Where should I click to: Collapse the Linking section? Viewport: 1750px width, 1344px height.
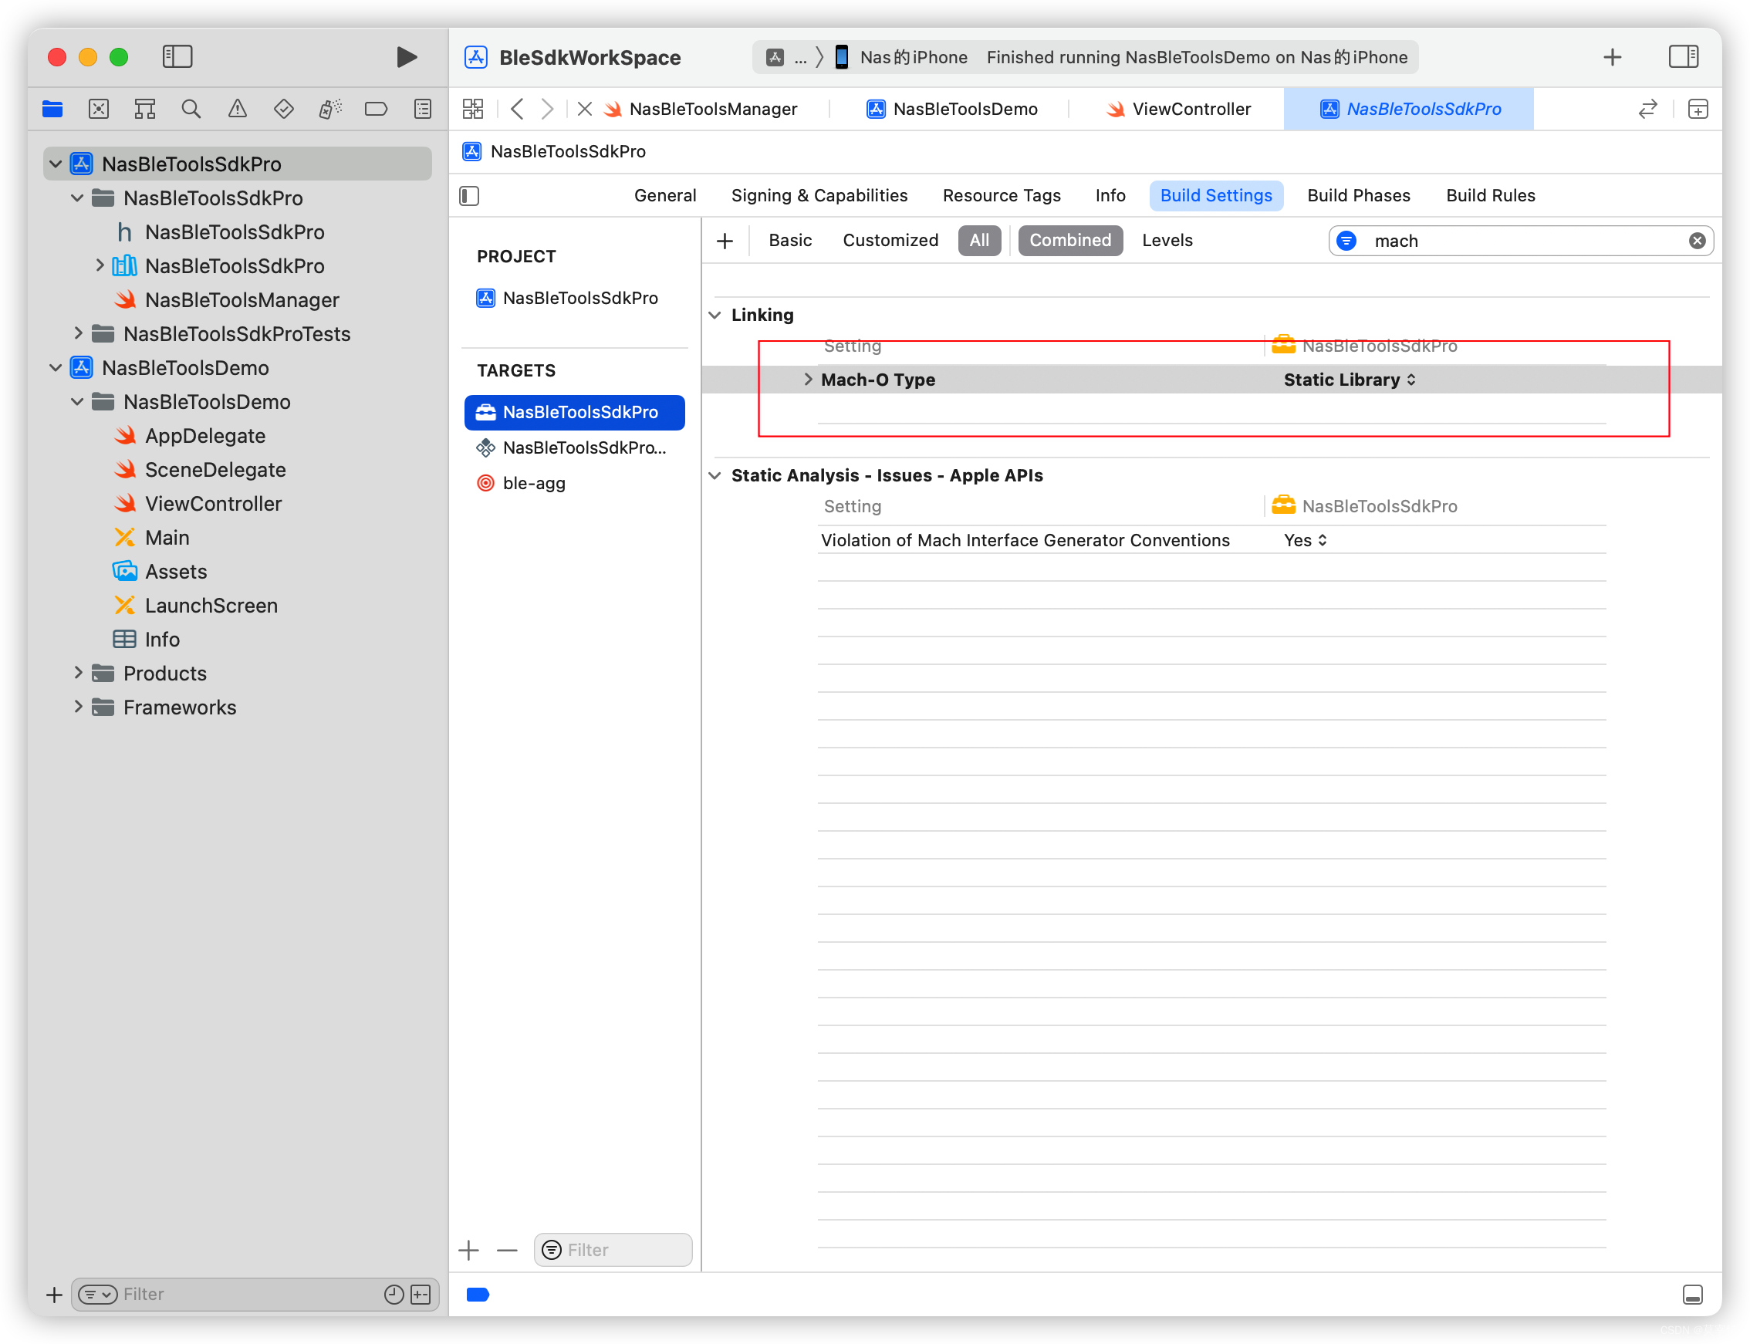715,315
